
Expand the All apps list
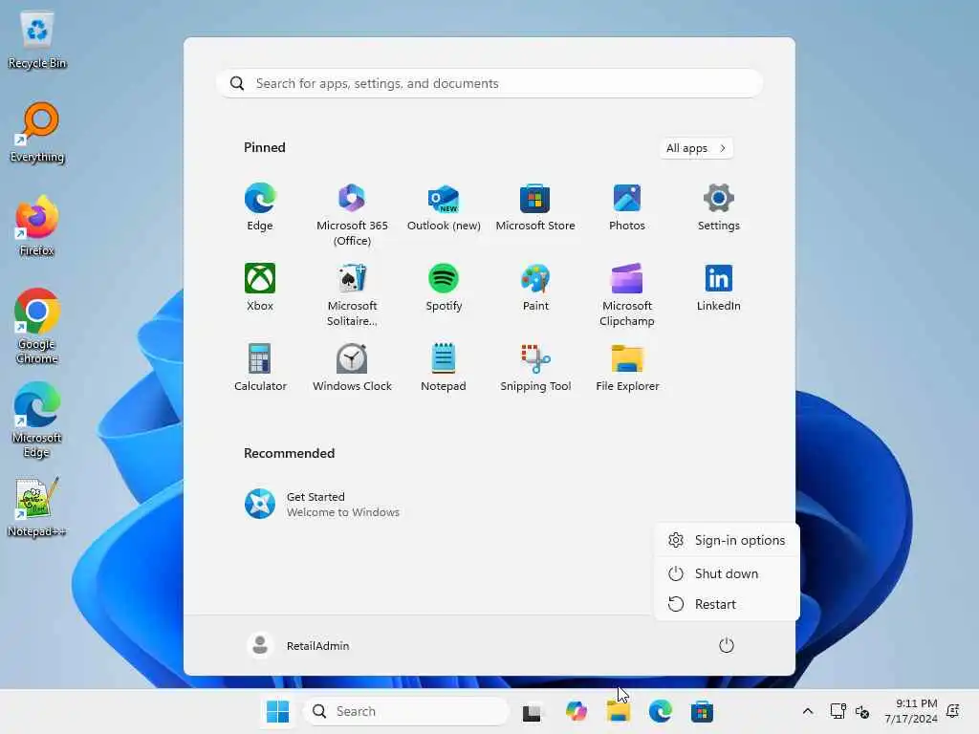[696, 148]
